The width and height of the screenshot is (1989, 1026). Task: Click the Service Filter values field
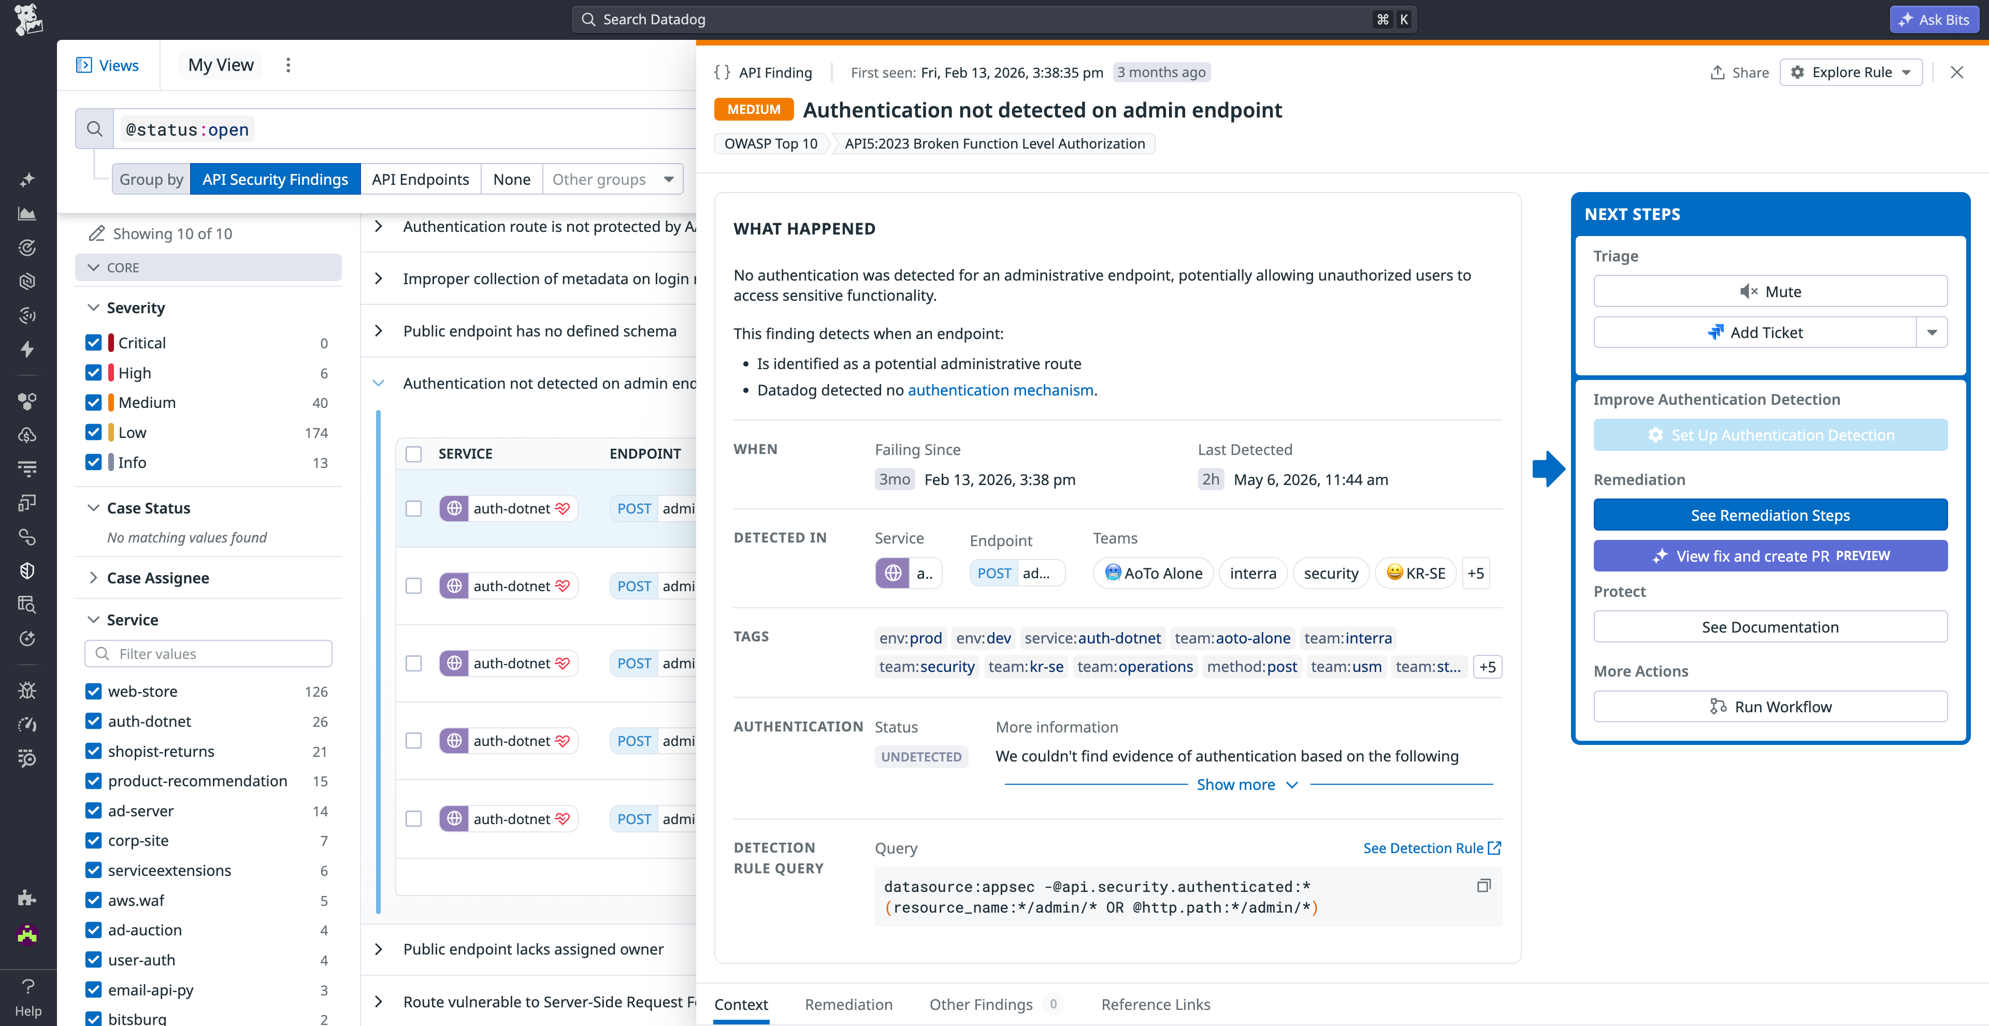[208, 653]
